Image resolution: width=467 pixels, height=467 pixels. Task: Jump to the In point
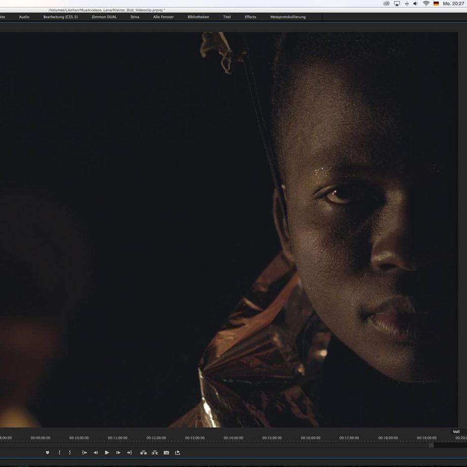point(85,453)
